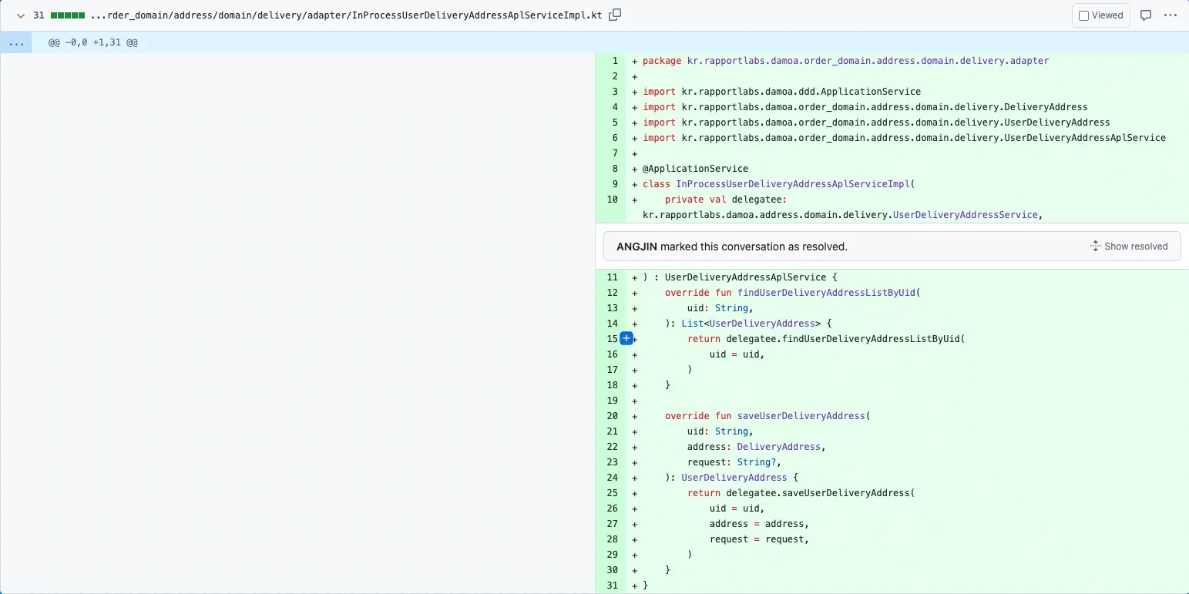The image size is (1189, 594).
Task: Open the file's three-dot options menu
Action: (1171, 15)
